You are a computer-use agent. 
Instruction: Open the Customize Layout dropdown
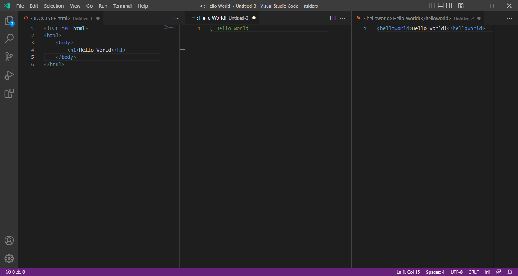(x=461, y=6)
